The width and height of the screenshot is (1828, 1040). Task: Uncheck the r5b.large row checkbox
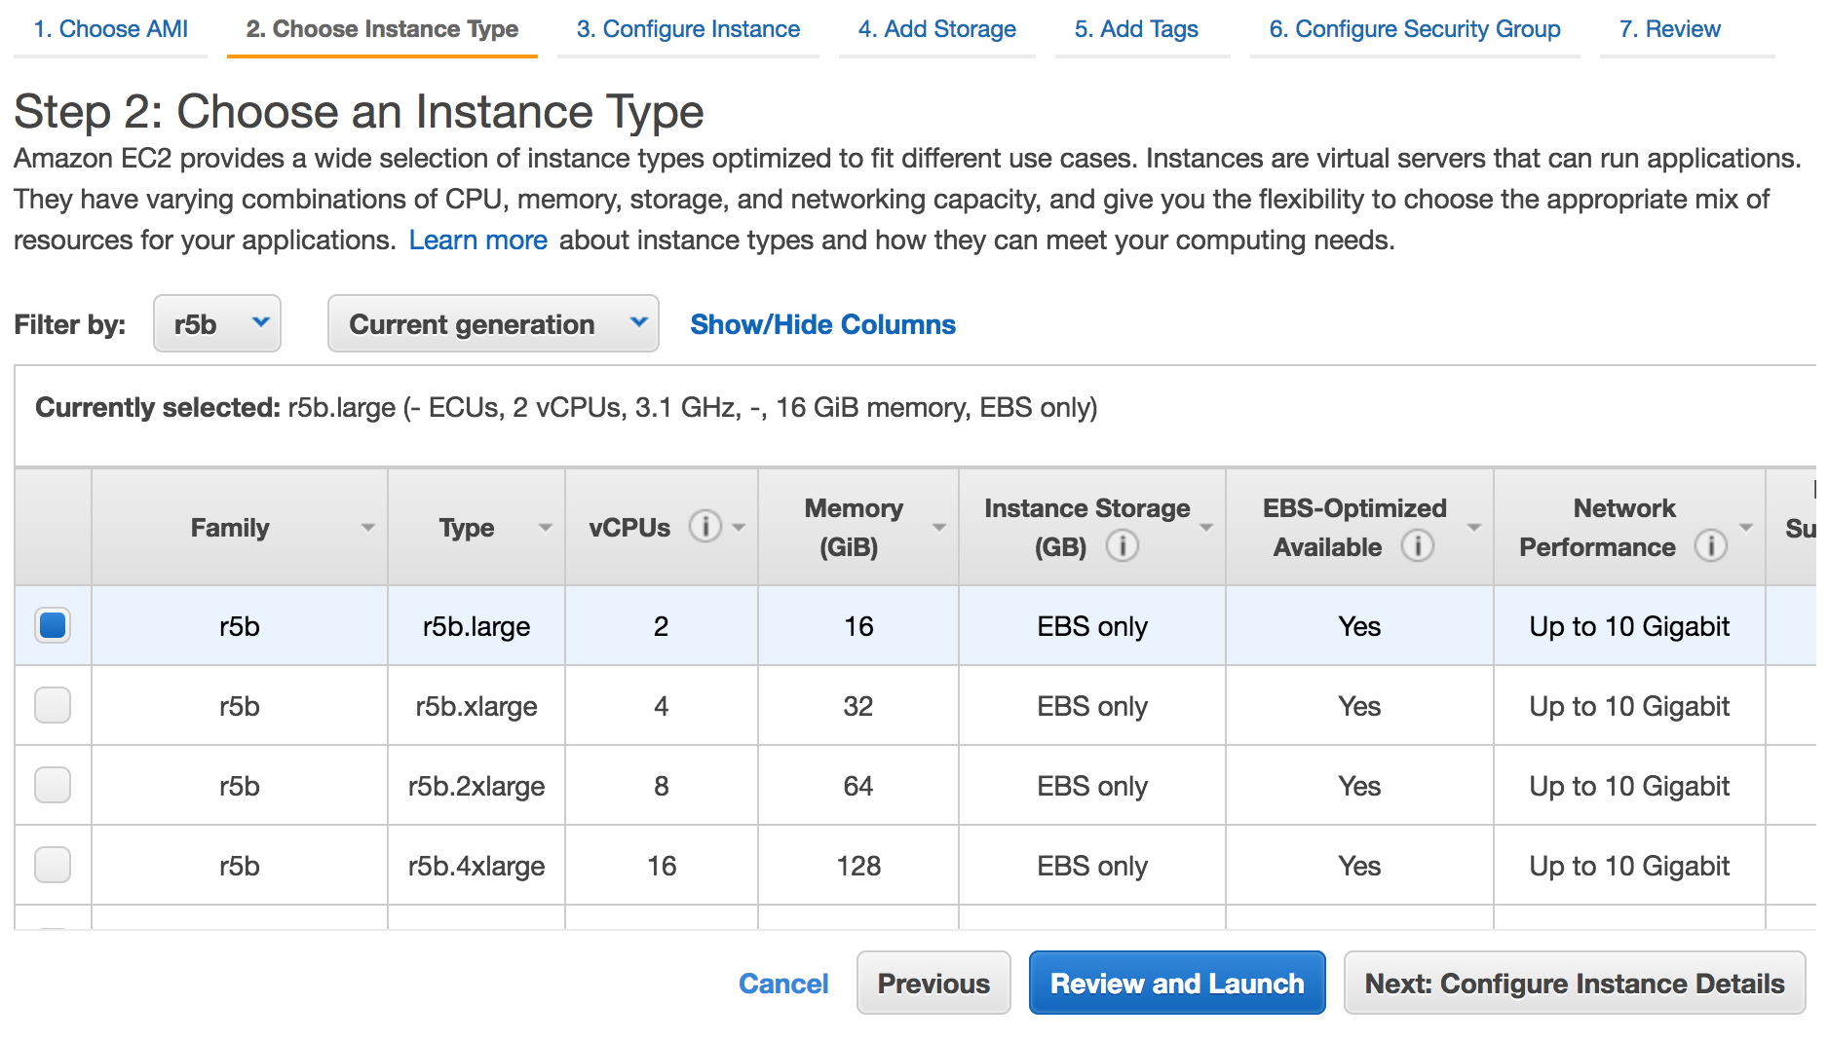pos(53,625)
